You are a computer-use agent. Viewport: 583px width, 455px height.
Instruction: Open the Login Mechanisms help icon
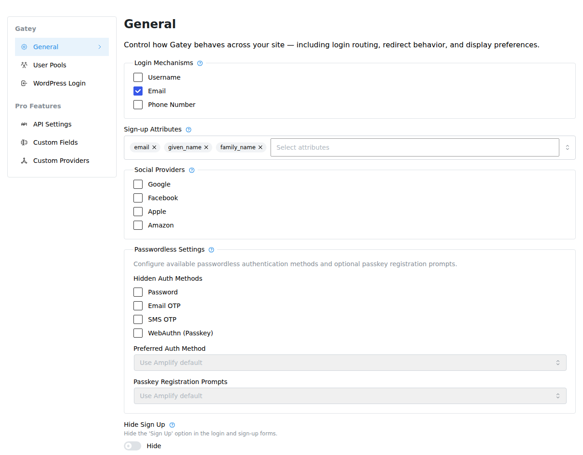coord(200,63)
